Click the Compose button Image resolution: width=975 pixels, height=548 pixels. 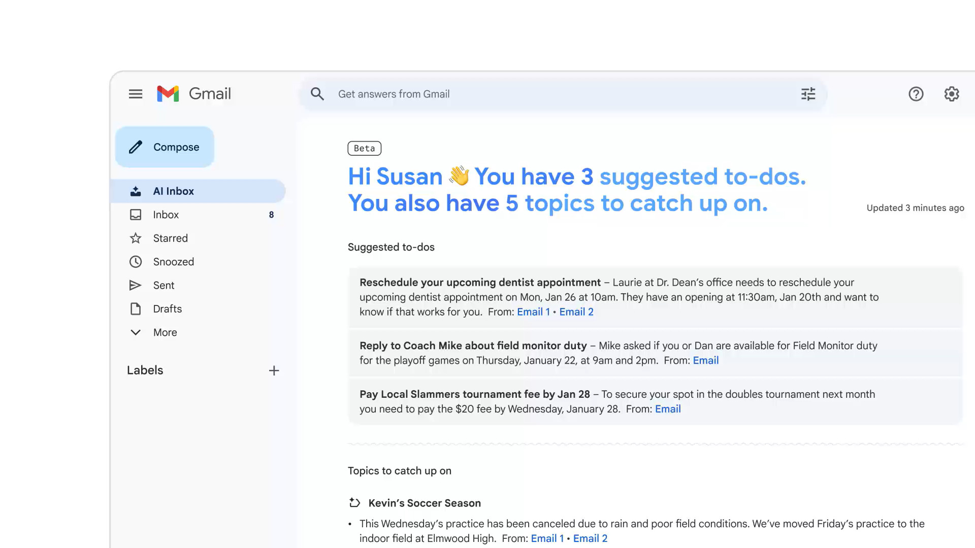tap(165, 147)
